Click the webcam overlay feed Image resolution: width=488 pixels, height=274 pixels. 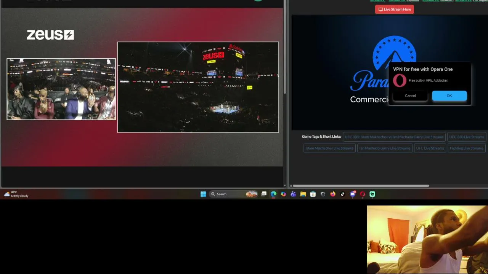(x=427, y=240)
